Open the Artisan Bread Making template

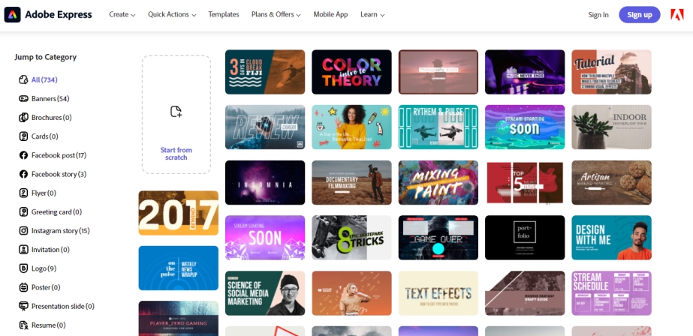[612, 183]
